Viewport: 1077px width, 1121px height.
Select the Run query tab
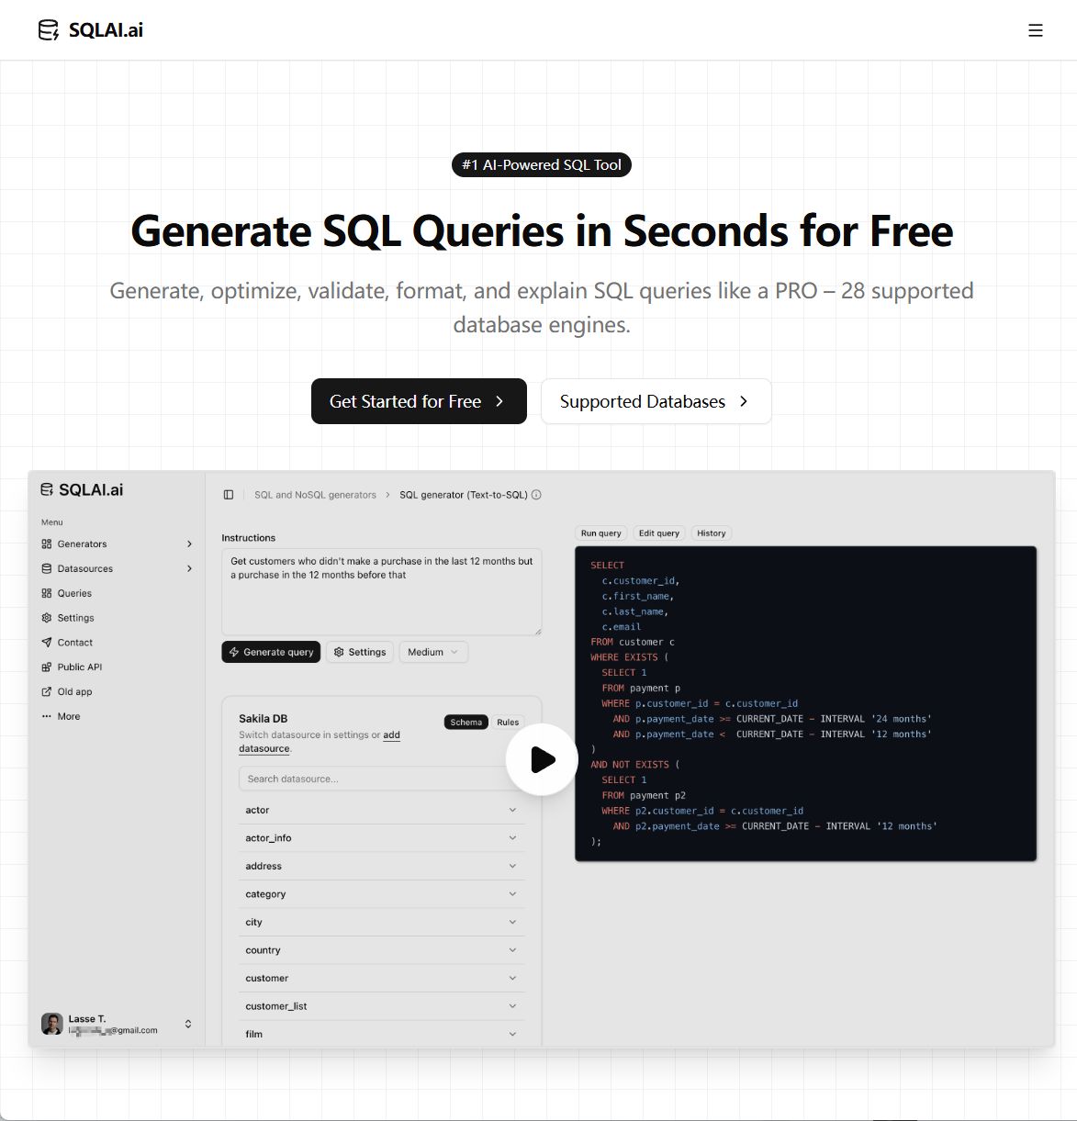pyautogui.click(x=600, y=533)
